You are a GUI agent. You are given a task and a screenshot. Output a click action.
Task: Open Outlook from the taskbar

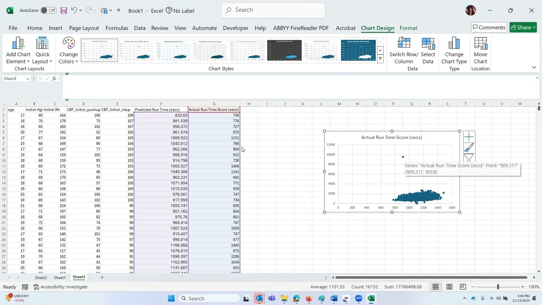tap(259, 299)
